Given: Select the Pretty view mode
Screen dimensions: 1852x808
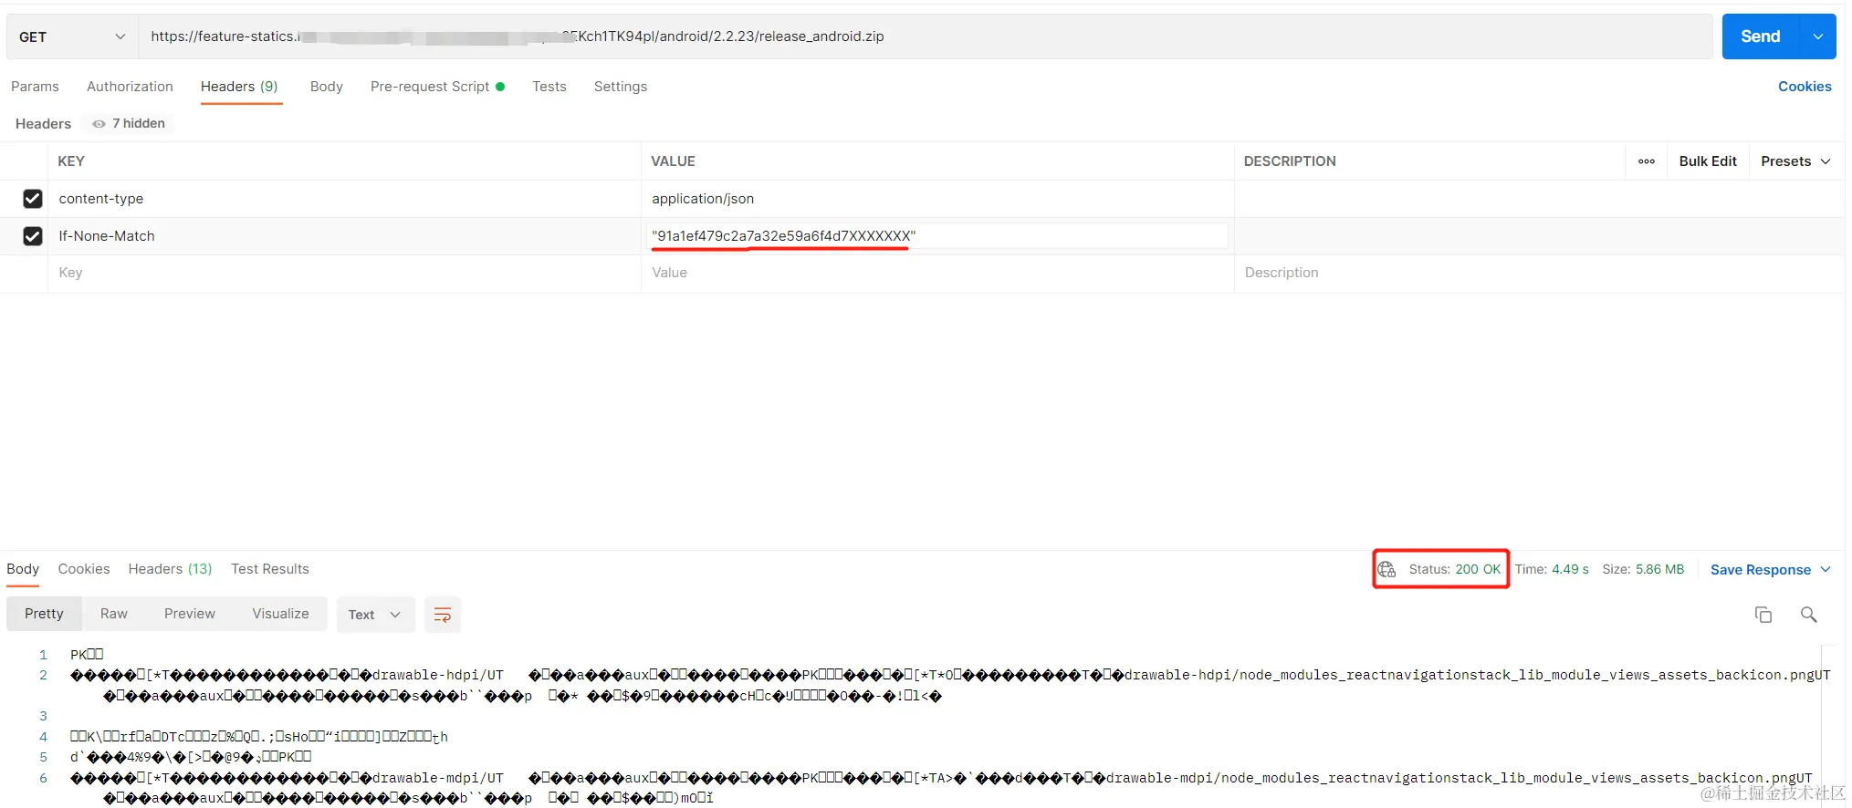Looking at the screenshot, I should (x=44, y=614).
